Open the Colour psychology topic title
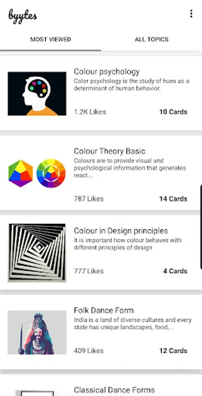The height and width of the screenshot is (396, 202). (x=107, y=72)
